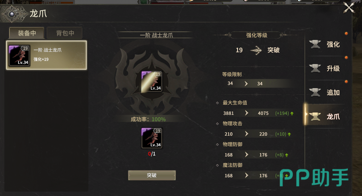Select the 一阶 战士龙爪 强化+19 list entry

47,55
